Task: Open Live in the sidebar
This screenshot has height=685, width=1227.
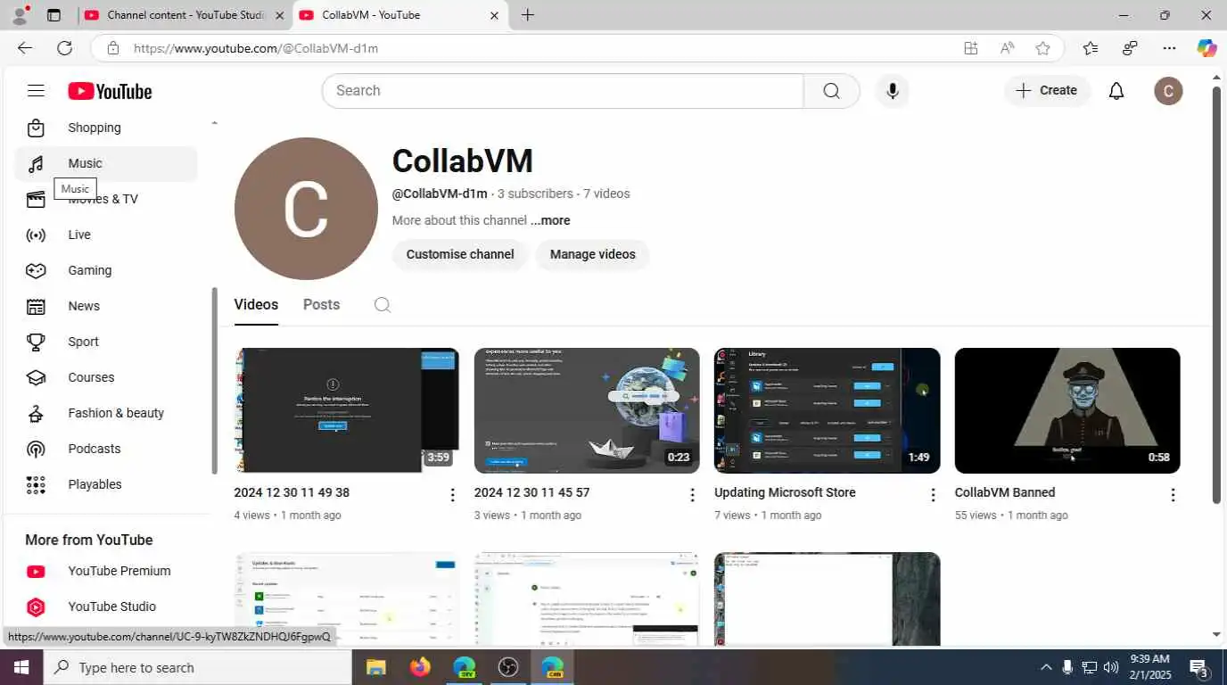Action: (105, 235)
